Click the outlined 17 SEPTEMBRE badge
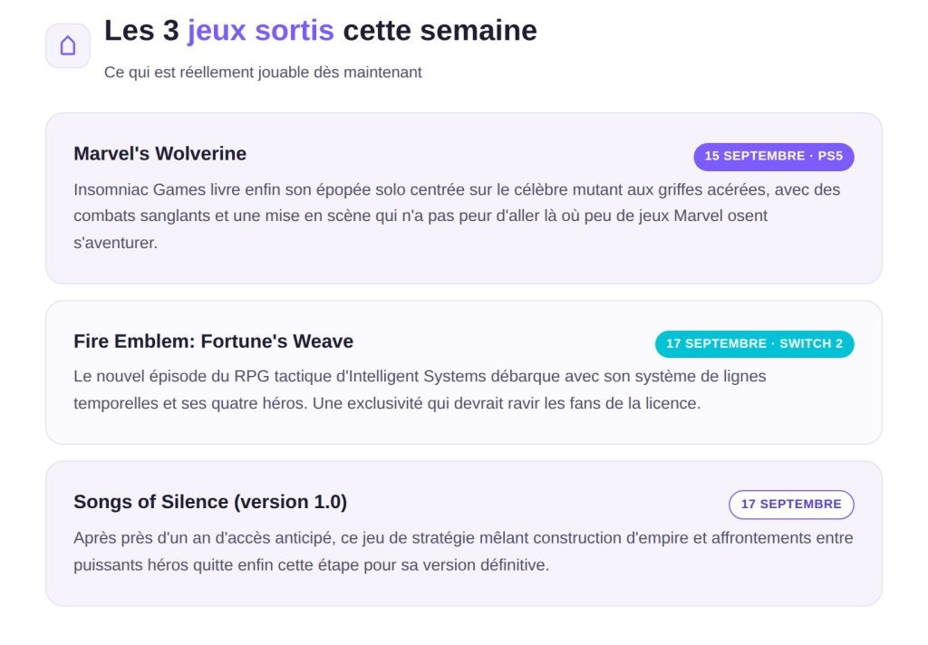The width and height of the screenshot is (928, 645). click(791, 505)
